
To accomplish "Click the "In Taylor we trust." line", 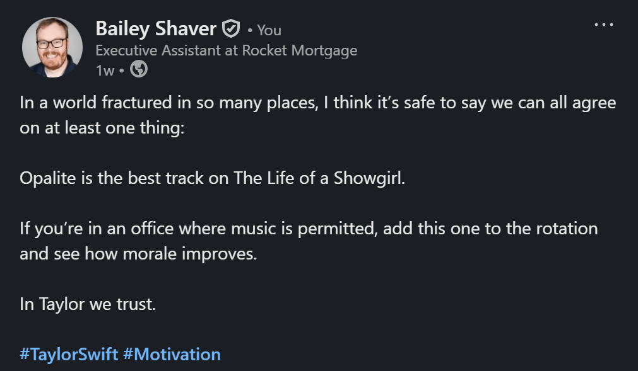I will click(x=87, y=304).
